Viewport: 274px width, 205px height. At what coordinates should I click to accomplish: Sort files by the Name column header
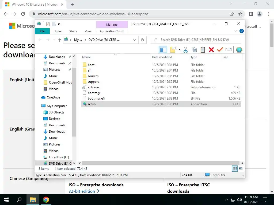point(115,57)
